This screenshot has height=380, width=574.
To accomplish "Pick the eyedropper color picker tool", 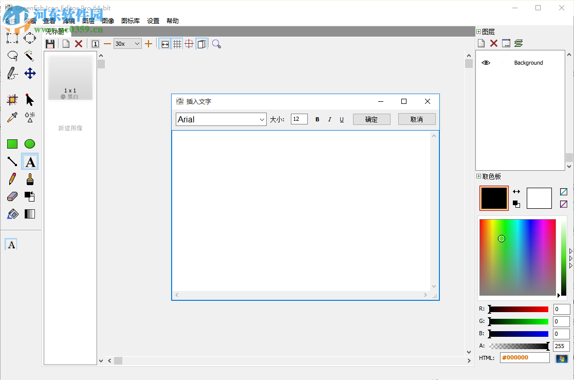I will [12, 117].
